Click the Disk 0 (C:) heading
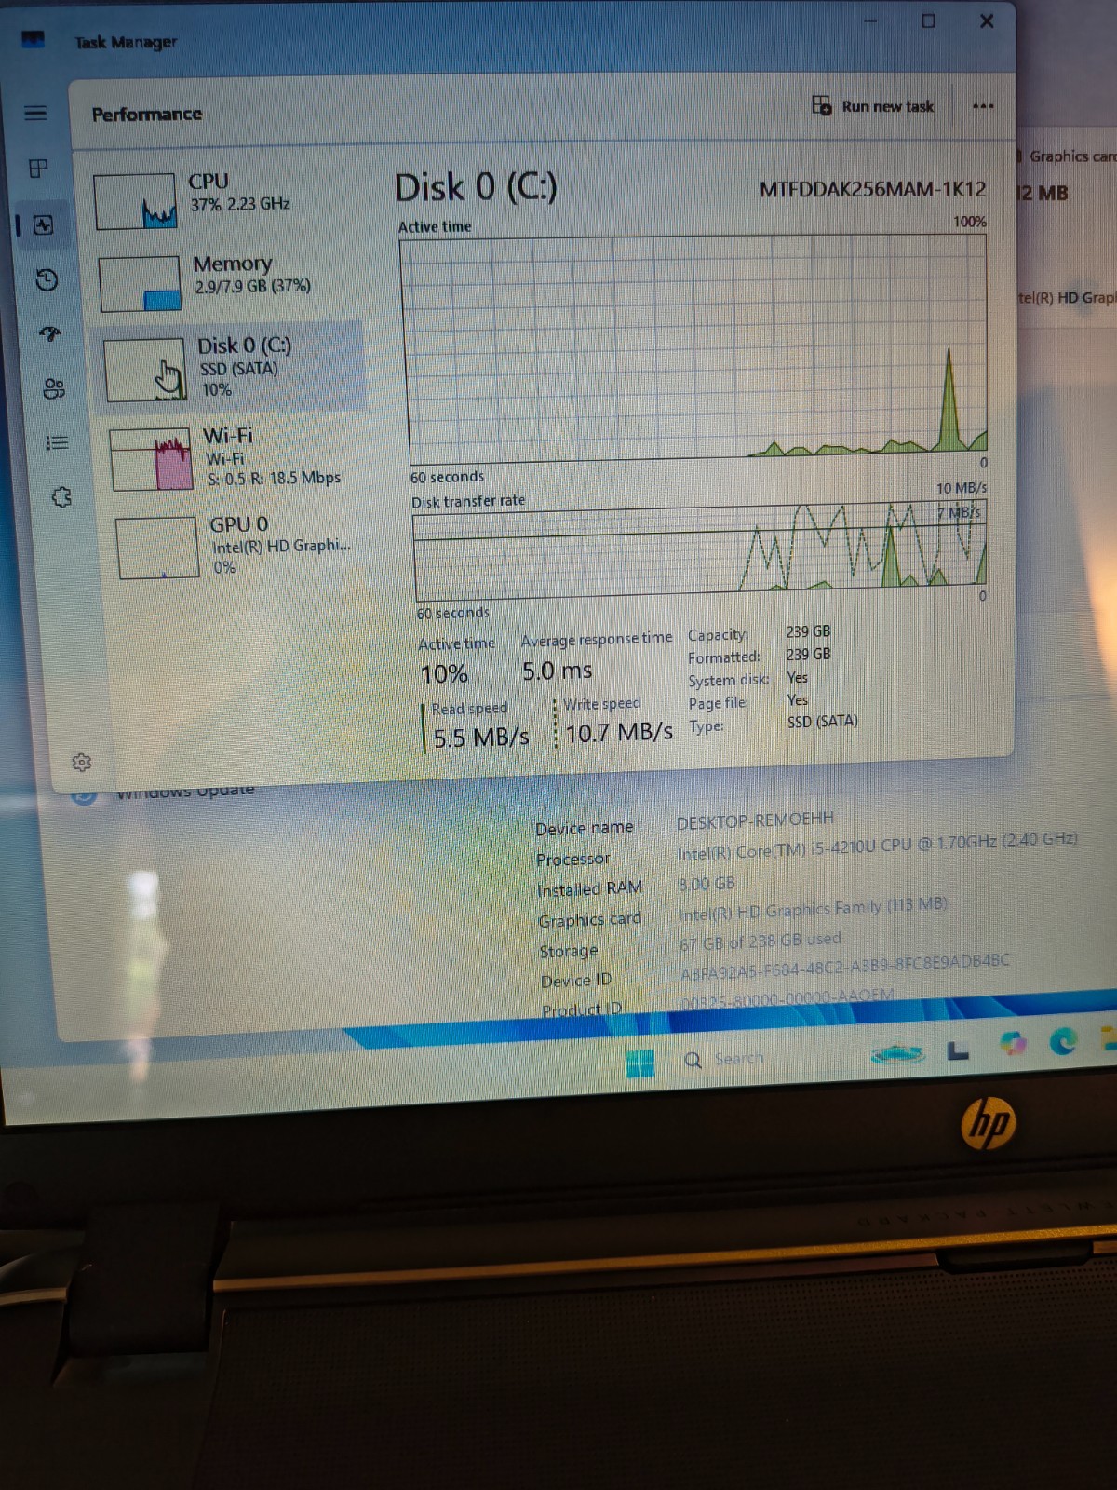The width and height of the screenshot is (1117, 1490). (x=476, y=187)
